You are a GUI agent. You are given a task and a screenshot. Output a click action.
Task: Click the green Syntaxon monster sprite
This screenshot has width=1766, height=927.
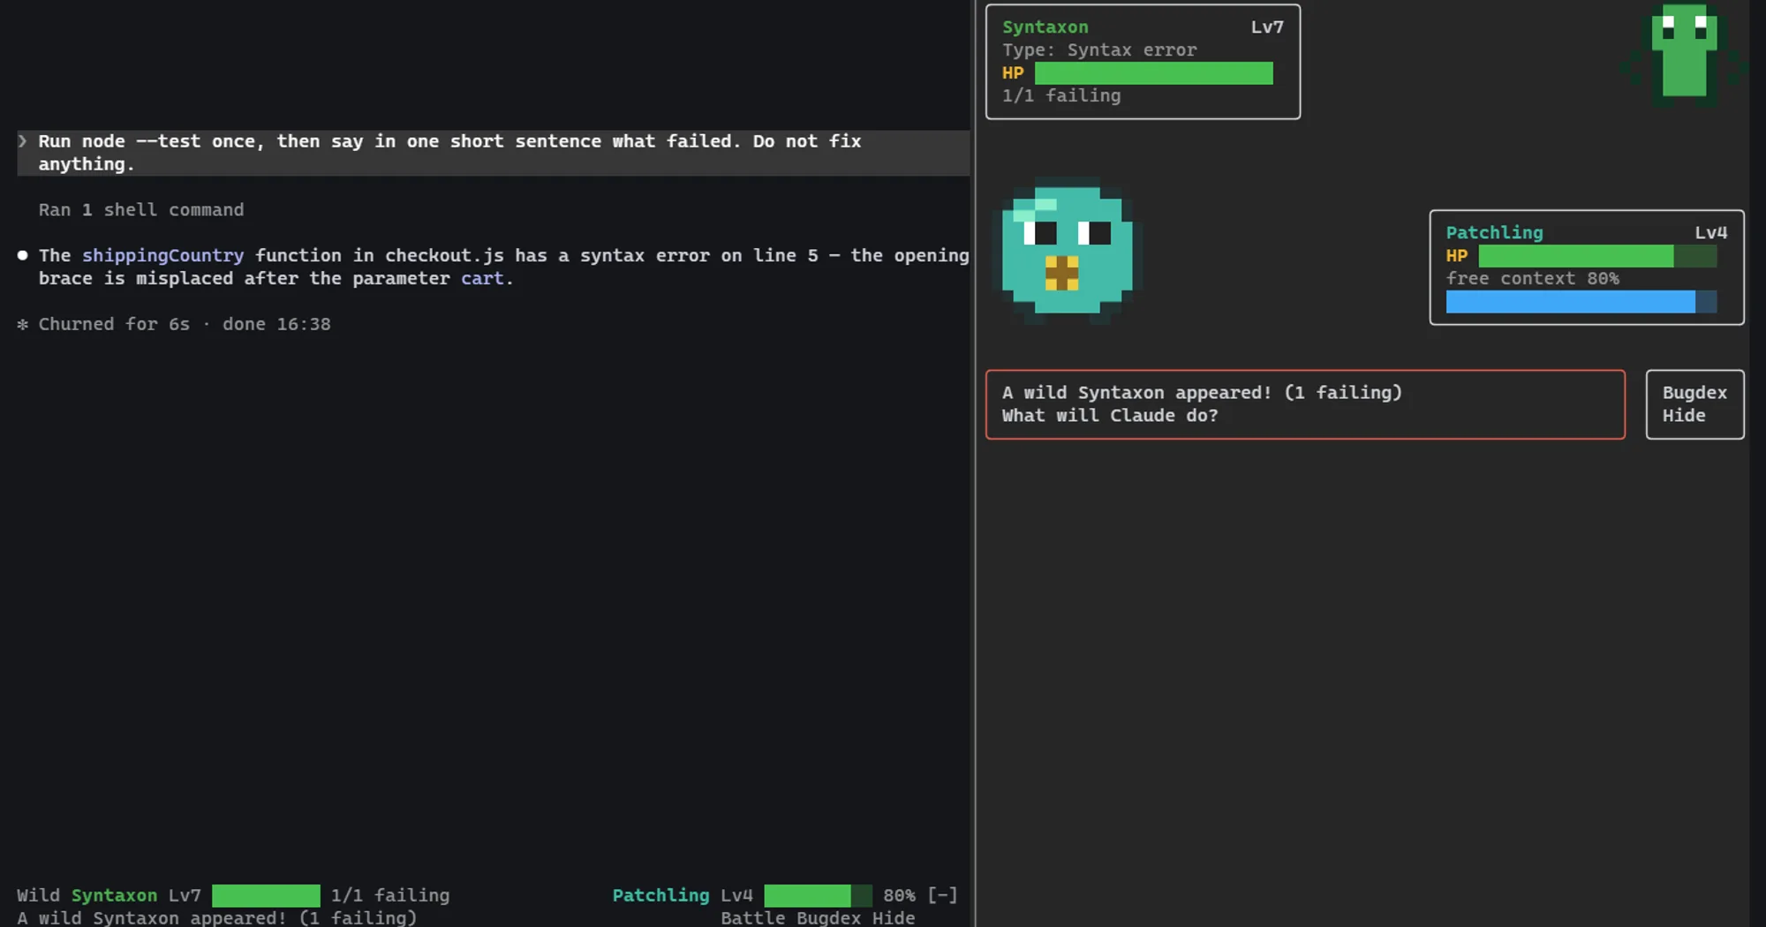tap(1684, 55)
